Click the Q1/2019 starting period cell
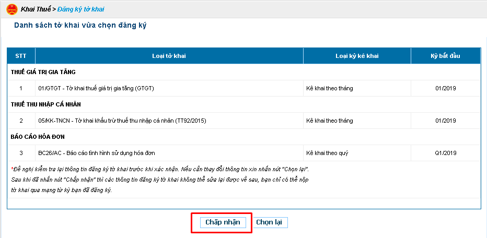 (446, 153)
